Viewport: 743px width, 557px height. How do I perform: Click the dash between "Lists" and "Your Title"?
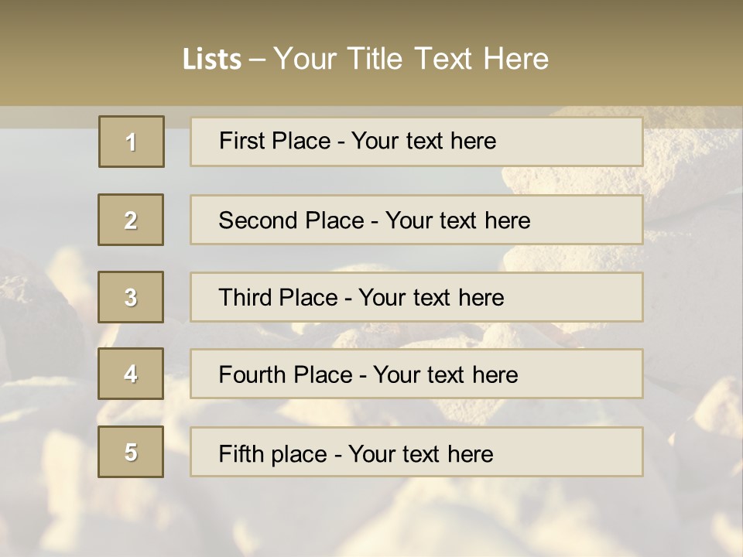coord(257,60)
